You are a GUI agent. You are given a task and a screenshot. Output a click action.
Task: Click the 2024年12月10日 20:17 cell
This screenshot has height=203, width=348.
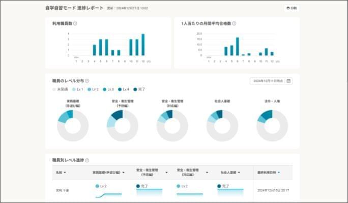(x=273, y=190)
